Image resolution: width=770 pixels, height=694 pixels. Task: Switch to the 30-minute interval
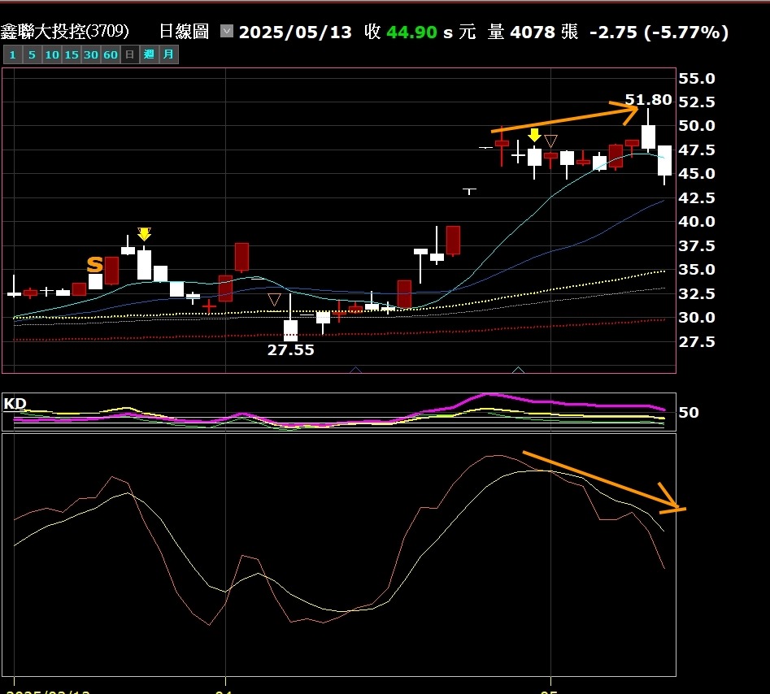point(90,54)
